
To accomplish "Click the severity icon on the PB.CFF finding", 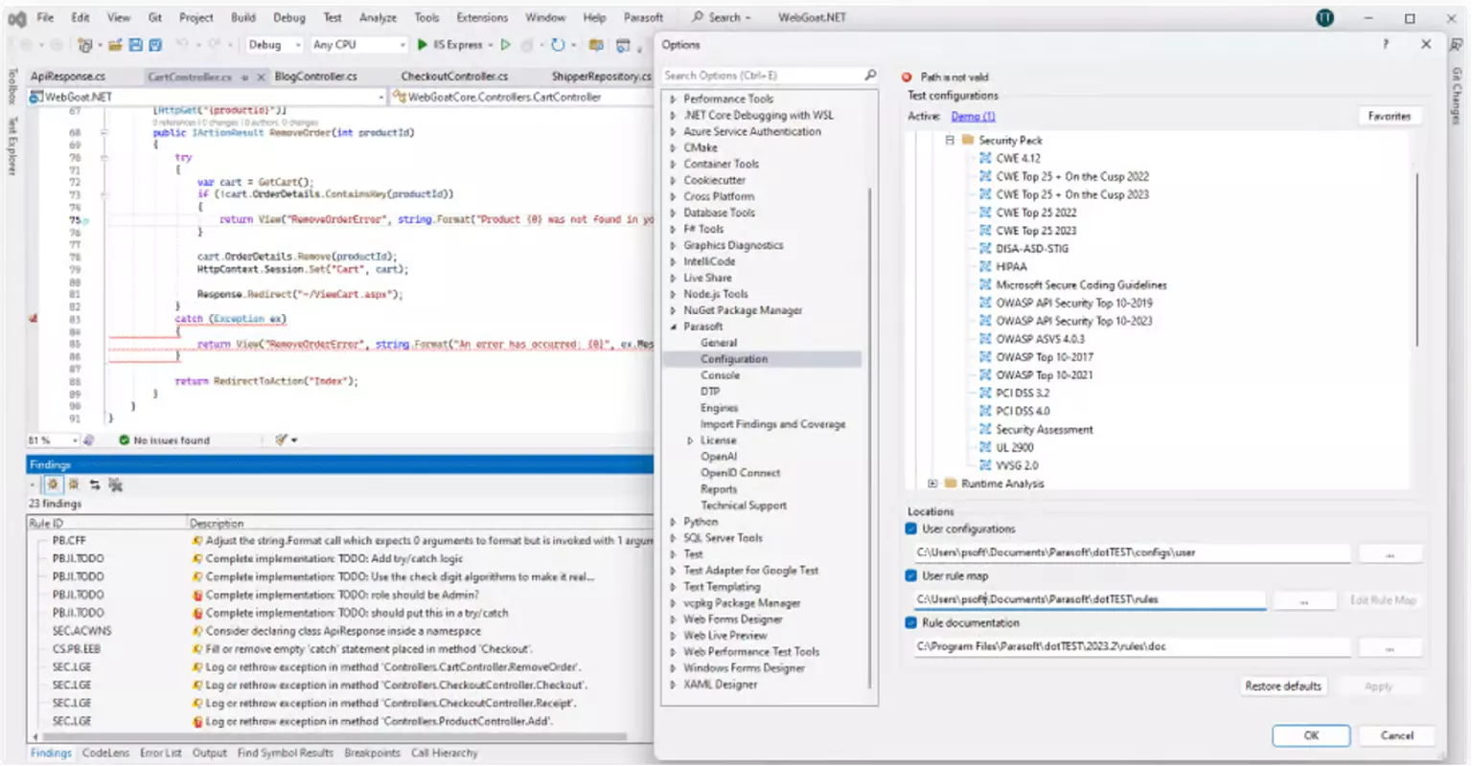I will 197,541.
